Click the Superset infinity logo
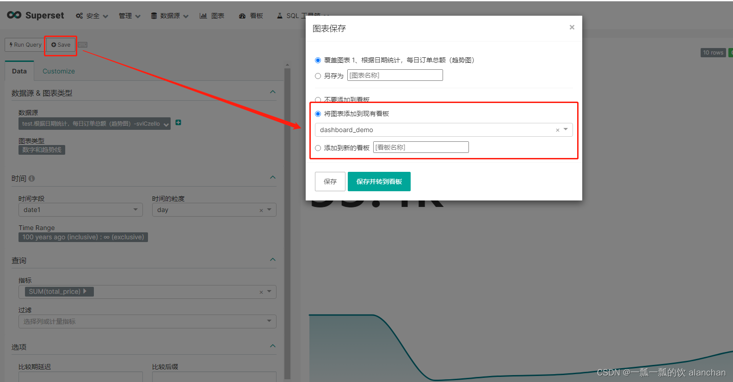733x382 pixels. click(x=14, y=15)
